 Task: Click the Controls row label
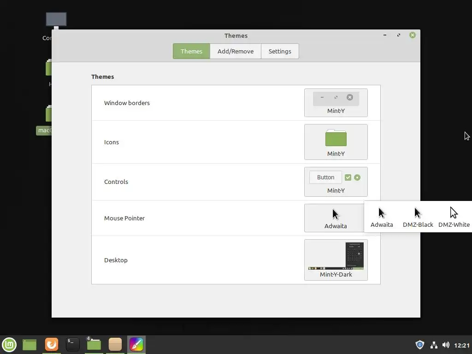coord(116,182)
